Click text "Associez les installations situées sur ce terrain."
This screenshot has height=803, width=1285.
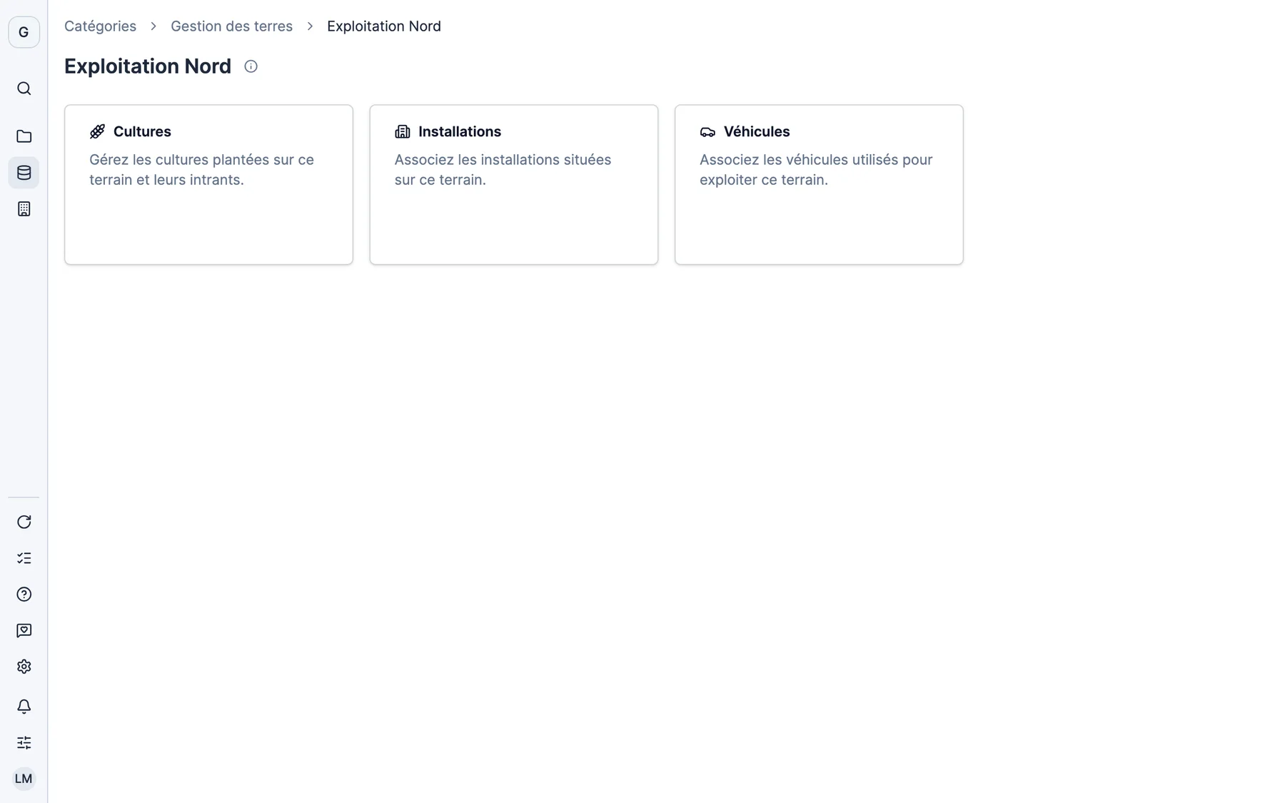[503, 170]
